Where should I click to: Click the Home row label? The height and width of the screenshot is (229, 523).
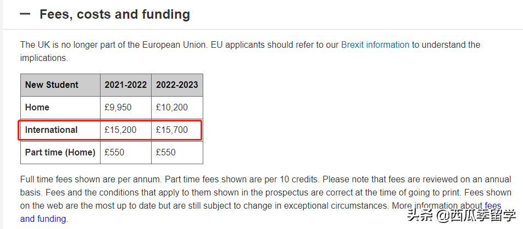click(x=37, y=108)
